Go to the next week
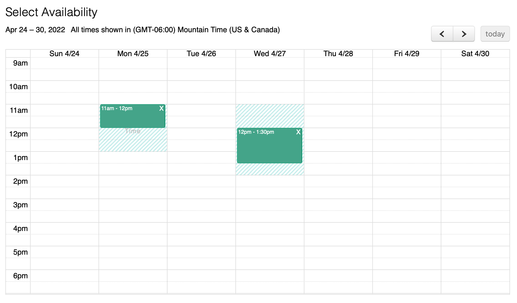The width and height of the screenshot is (517, 303). pyautogui.click(x=464, y=34)
